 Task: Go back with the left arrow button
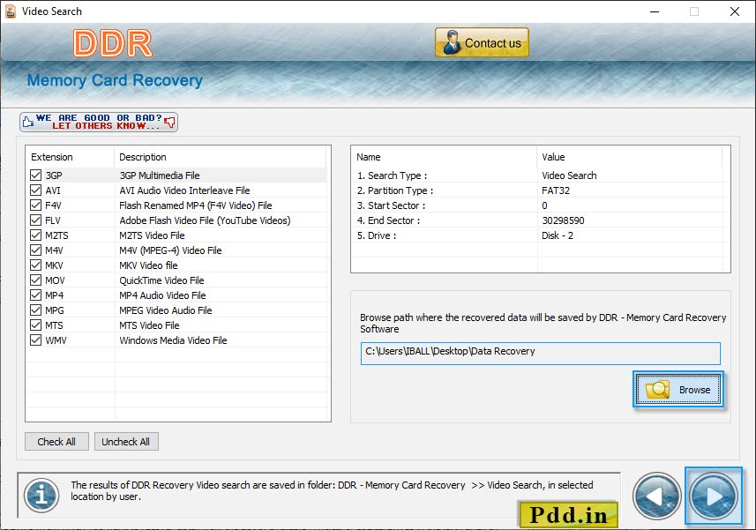click(656, 496)
